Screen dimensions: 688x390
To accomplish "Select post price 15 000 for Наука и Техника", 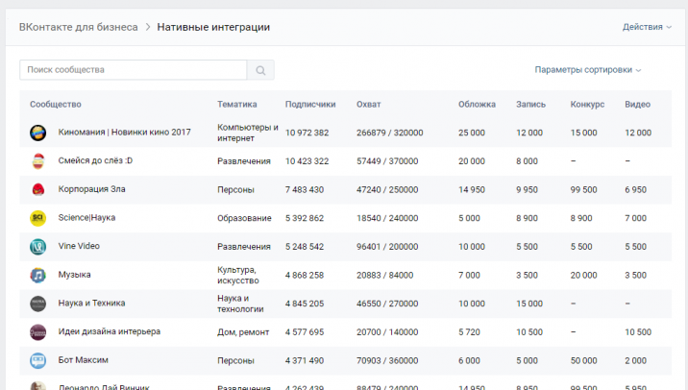I will point(529,304).
